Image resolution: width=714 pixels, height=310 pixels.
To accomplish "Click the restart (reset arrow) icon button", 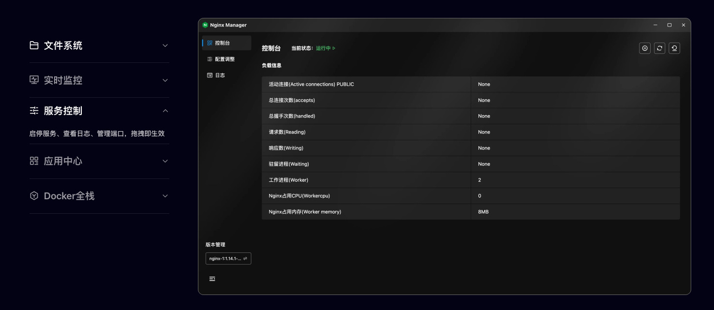I will (x=674, y=48).
